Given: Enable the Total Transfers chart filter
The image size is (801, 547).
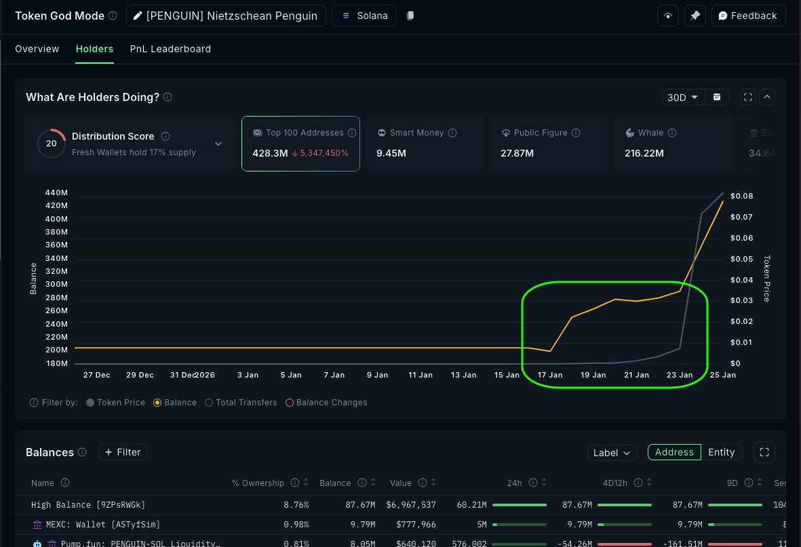Looking at the screenshot, I should tap(209, 403).
